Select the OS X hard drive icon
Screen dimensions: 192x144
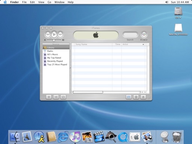click(178, 11)
